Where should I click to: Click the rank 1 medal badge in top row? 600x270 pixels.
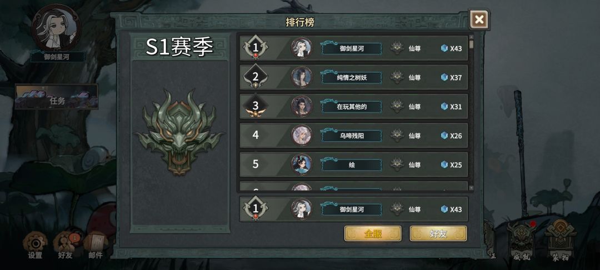point(256,48)
